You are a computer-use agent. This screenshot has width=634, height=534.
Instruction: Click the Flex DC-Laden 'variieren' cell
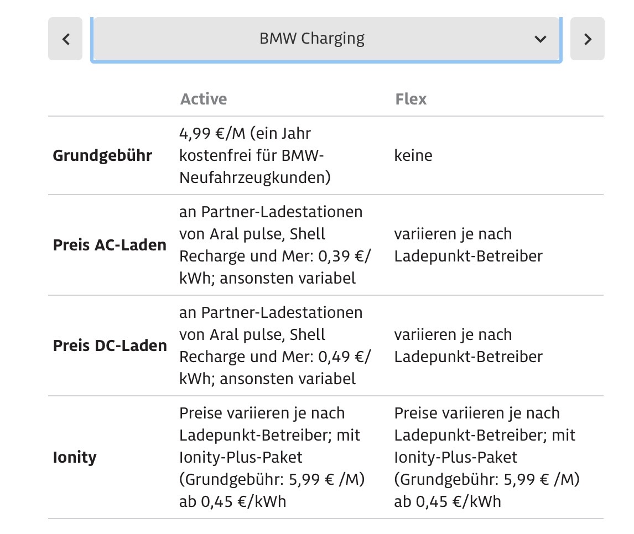pyautogui.click(x=468, y=345)
